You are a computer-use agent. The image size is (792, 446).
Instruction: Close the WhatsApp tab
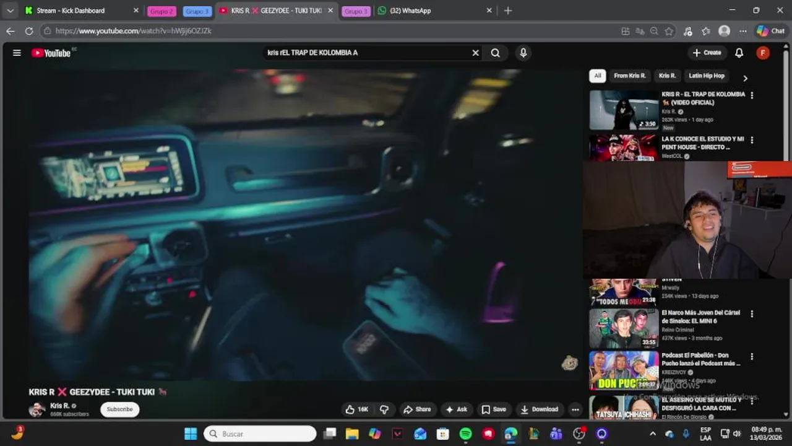tap(489, 11)
